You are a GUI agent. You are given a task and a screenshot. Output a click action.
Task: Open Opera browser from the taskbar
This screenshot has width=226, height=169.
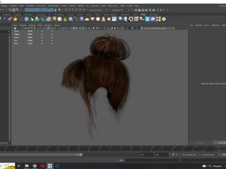point(42,166)
